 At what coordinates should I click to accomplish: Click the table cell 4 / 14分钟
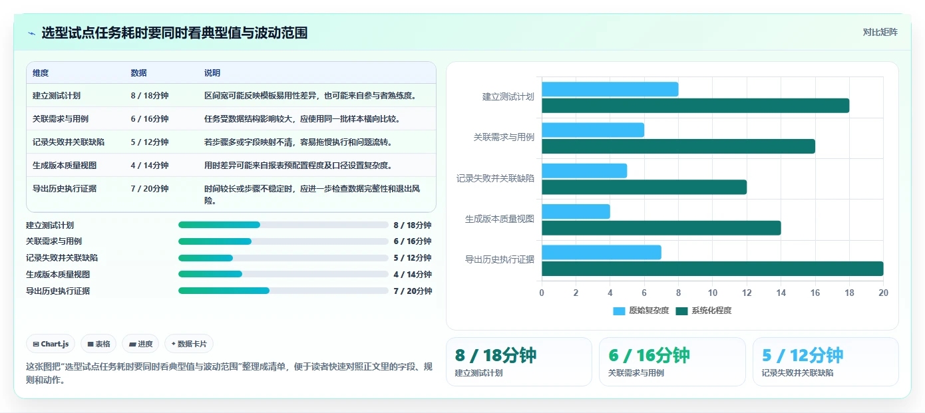[x=150, y=166]
